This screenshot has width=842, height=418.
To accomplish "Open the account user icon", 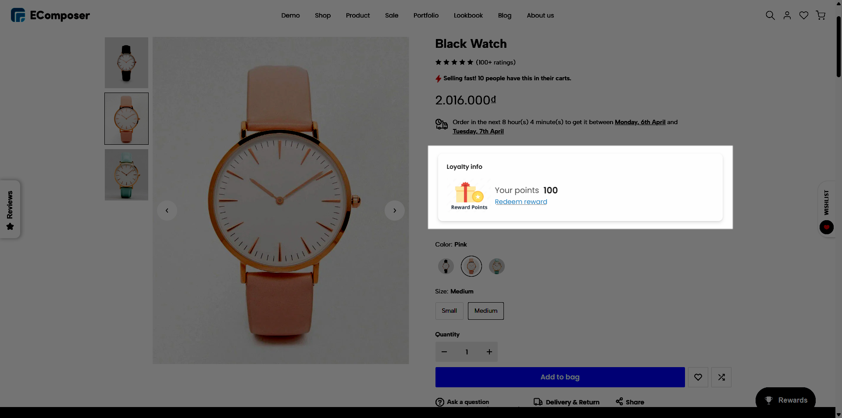I will click(x=787, y=15).
